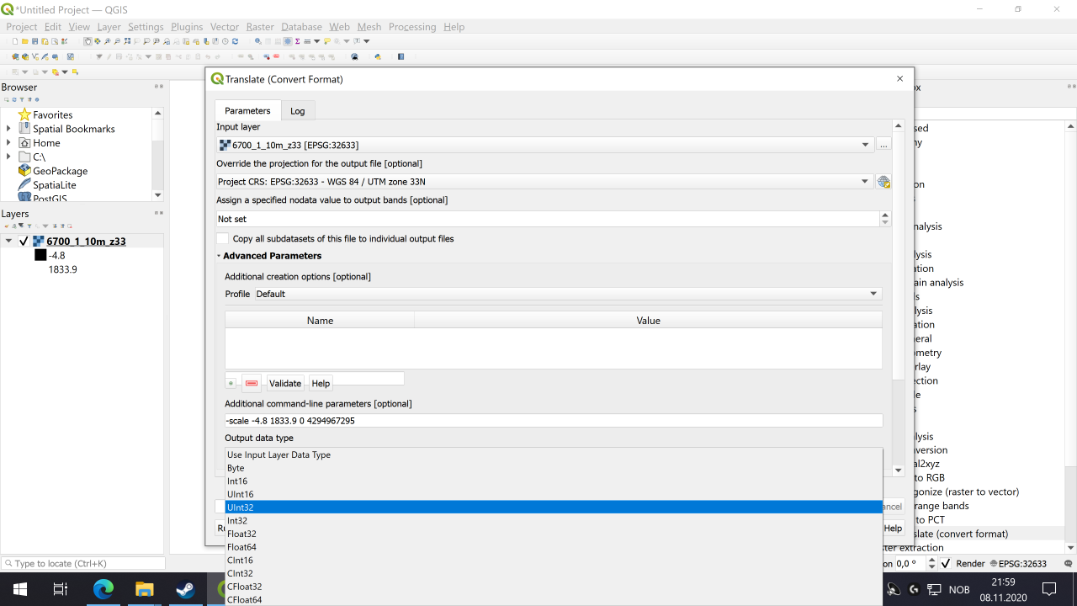Open Microsoft Edge from the taskbar
Image resolution: width=1077 pixels, height=606 pixels.
tap(103, 589)
